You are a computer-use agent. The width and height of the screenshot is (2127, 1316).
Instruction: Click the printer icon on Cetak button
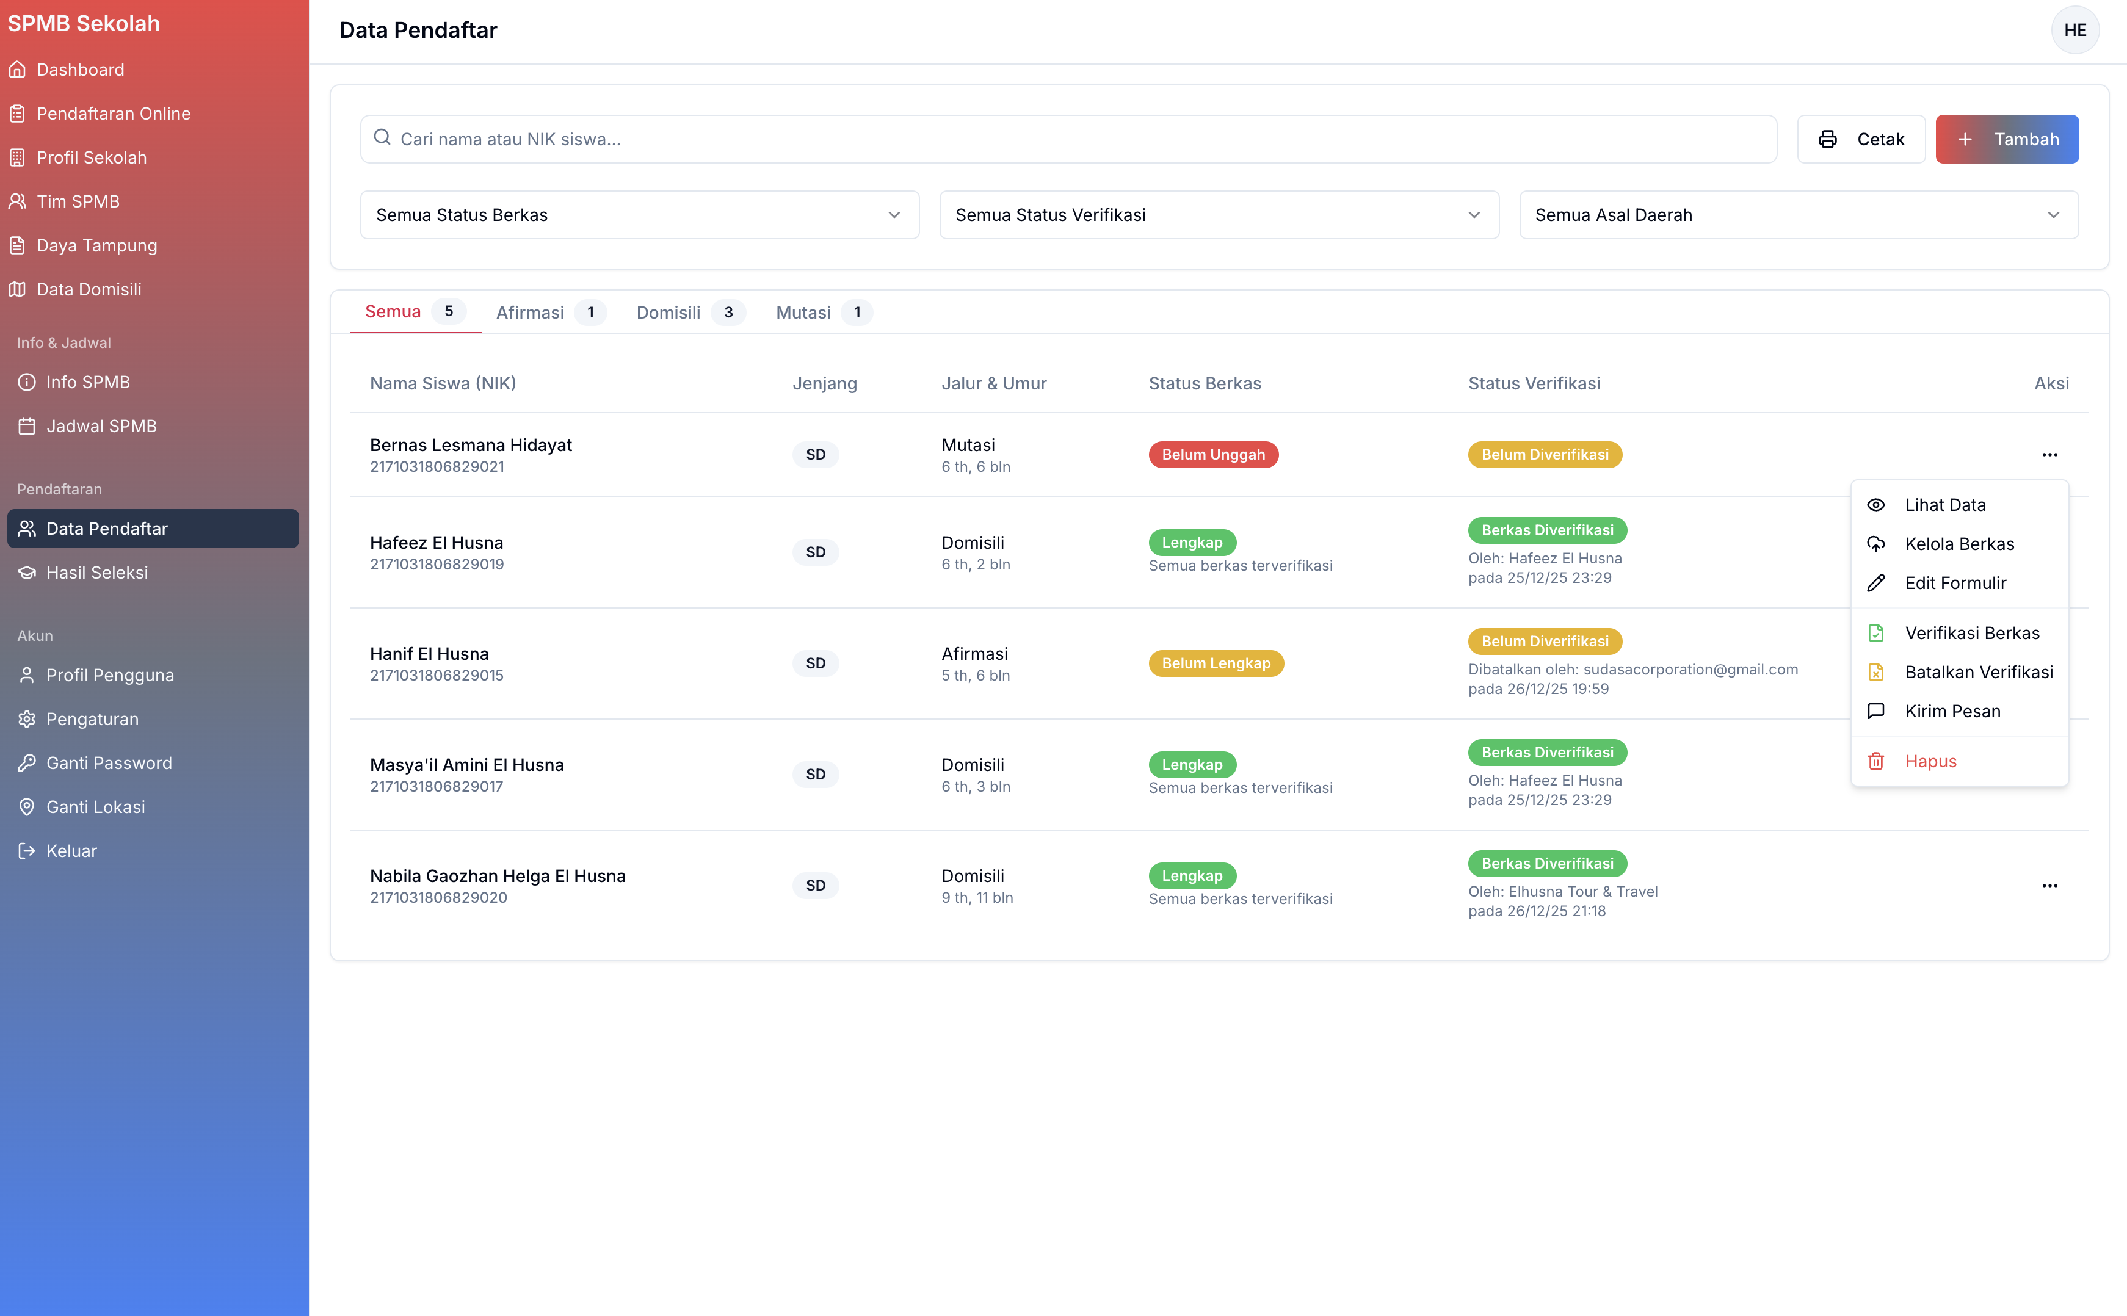[1828, 139]
